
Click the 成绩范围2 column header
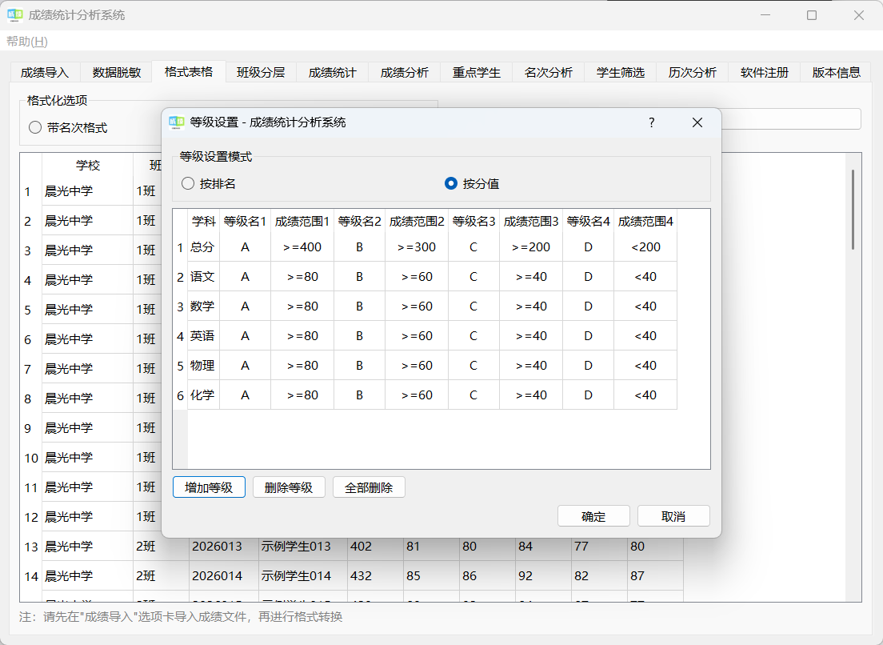coord(417,221)
